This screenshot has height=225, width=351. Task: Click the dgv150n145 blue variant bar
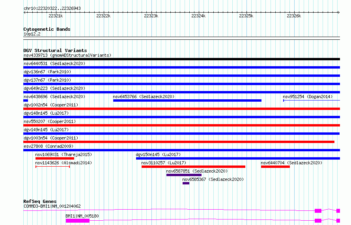[238, 158]
